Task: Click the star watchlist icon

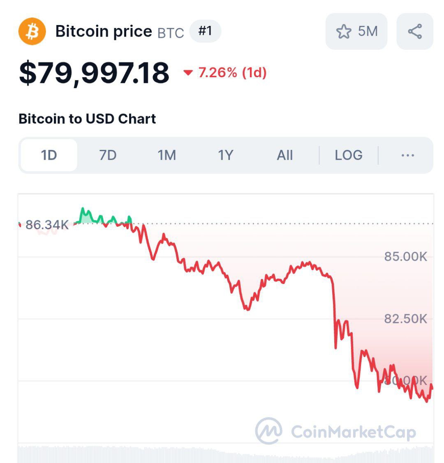Action: tap(345, 31)
